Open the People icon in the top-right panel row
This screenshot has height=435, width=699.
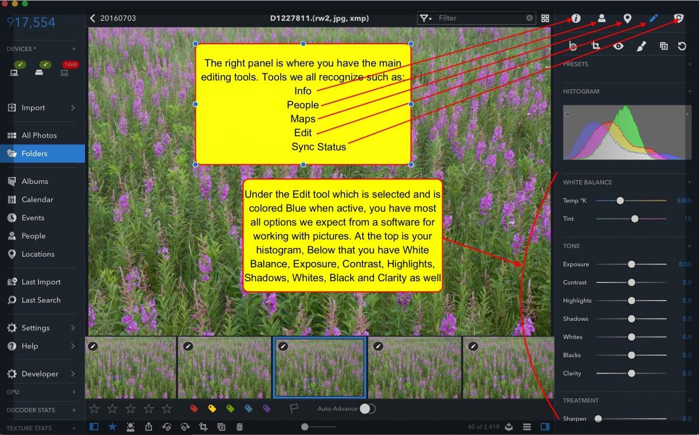point(602,18)
